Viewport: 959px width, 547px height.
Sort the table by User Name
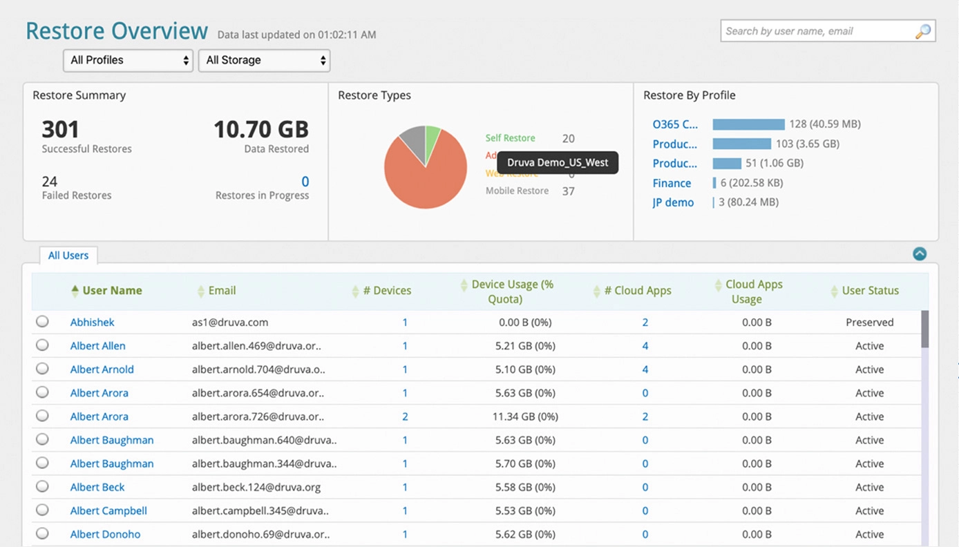75,290
